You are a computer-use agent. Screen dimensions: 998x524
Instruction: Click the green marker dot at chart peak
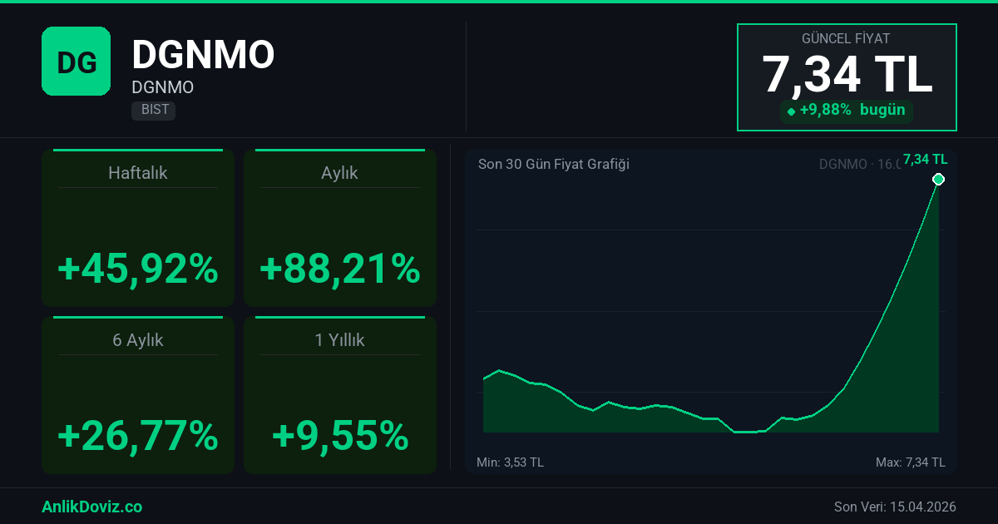coord(938,180)
